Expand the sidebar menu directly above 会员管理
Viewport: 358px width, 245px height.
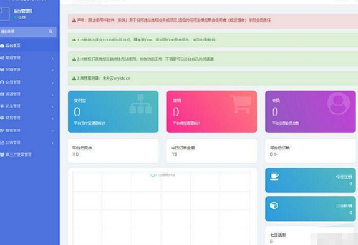tap(28, 70)
